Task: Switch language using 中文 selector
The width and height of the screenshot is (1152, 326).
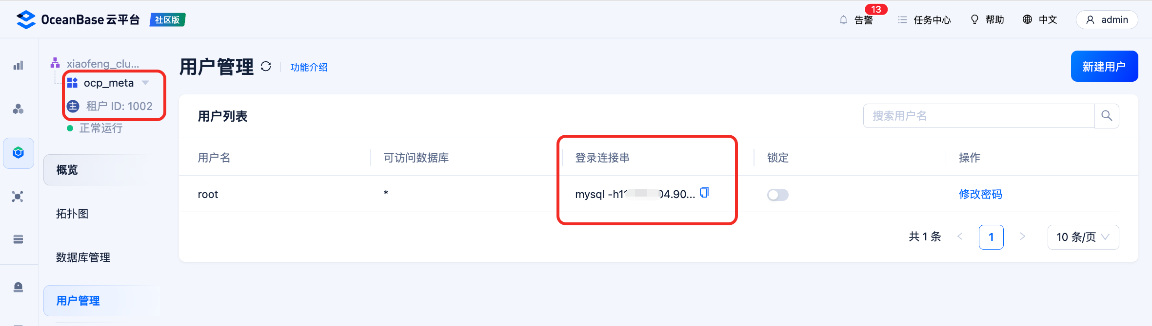Action: (x=1040, y=19)
